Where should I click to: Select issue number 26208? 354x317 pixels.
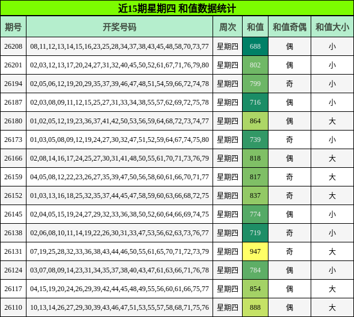(13, 46)
